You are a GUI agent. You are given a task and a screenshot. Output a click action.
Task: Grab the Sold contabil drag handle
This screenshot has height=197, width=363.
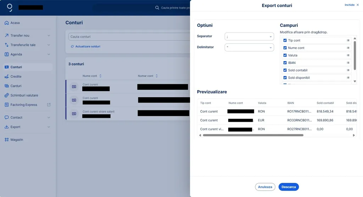(x=348, y=70)
